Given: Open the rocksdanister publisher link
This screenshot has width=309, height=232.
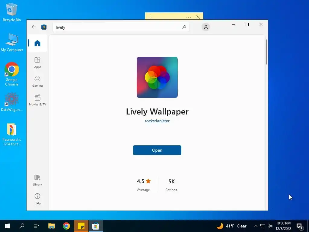Looking at the screenshot, I should pos(157,121).
